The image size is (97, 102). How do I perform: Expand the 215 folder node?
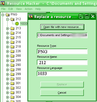point(7,38)
